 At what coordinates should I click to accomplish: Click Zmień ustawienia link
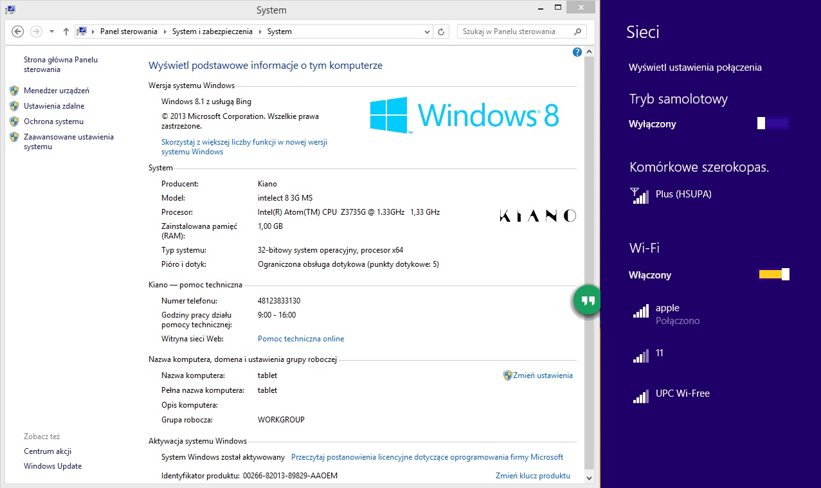(543, 375)
